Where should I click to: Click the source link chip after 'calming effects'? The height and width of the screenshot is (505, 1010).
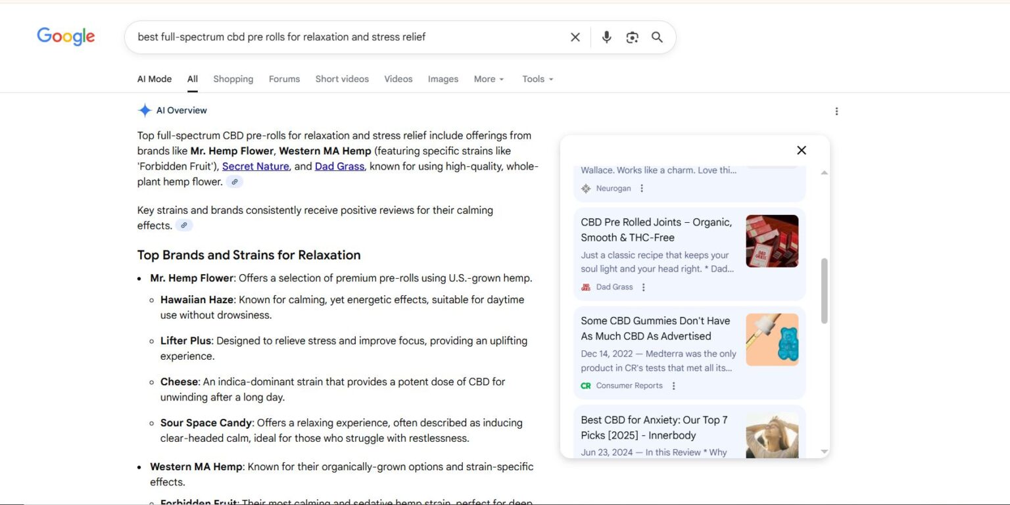[184, 226]
